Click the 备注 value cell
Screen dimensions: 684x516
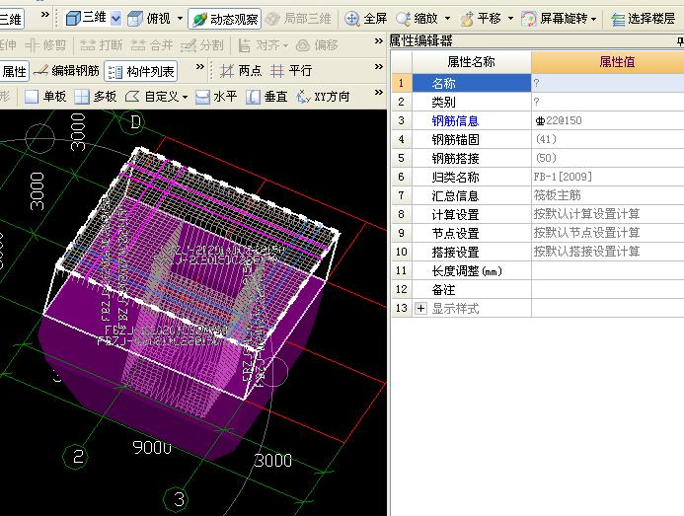click(608, 290)
